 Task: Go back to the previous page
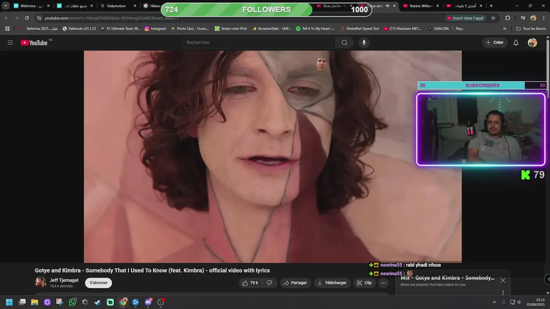6,18
